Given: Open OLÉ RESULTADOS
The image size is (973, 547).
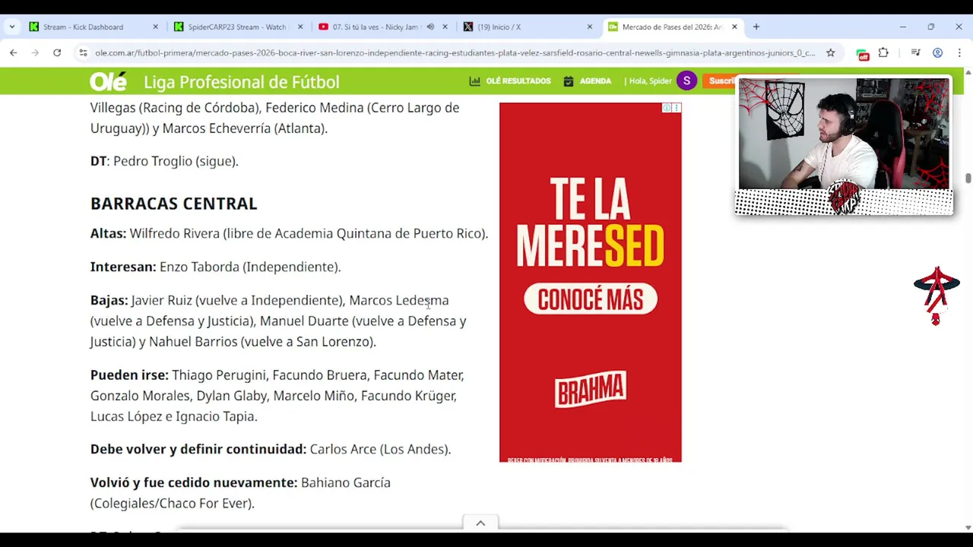Looking at the screenshot, I should 518,81.
